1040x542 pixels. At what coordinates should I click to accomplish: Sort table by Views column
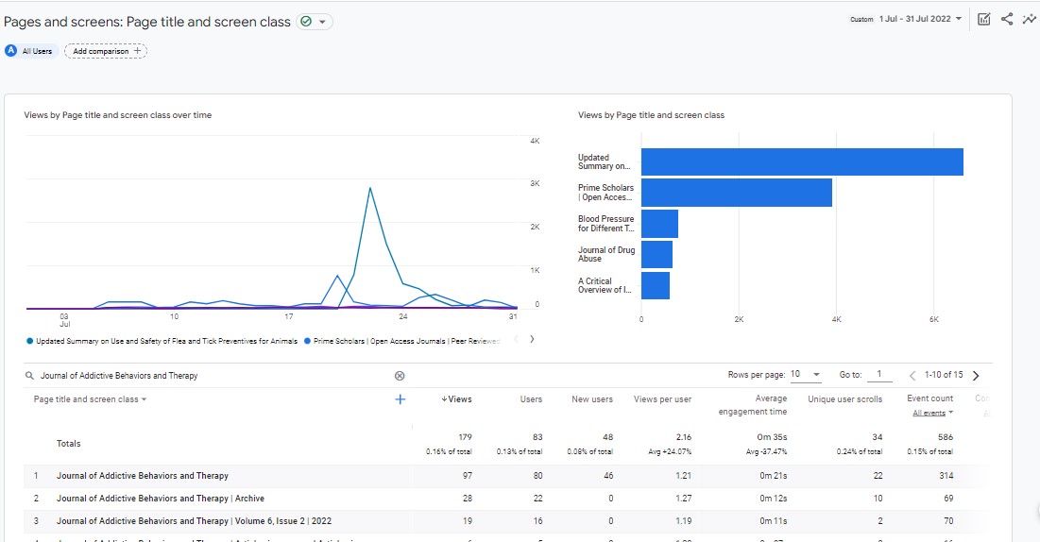tap(457, 399)
